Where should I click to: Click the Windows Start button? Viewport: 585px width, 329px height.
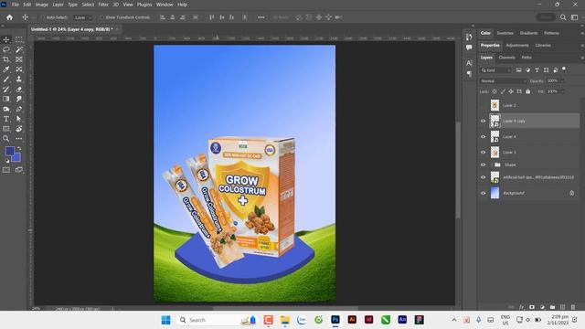pos(166,320)
